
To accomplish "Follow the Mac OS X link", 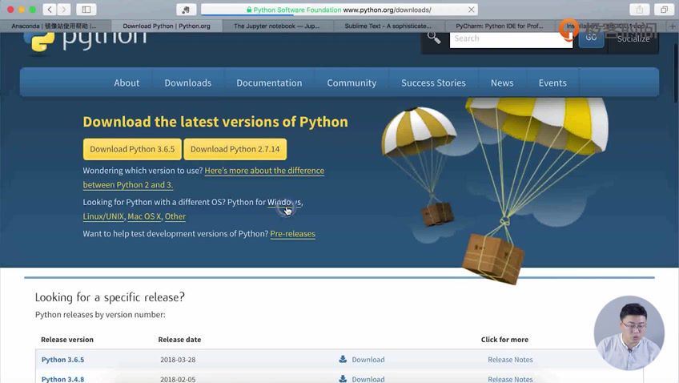I will [144, 216].
